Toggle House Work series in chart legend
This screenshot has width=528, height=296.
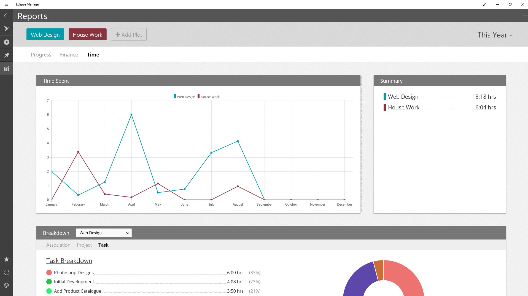pos(209,97)
